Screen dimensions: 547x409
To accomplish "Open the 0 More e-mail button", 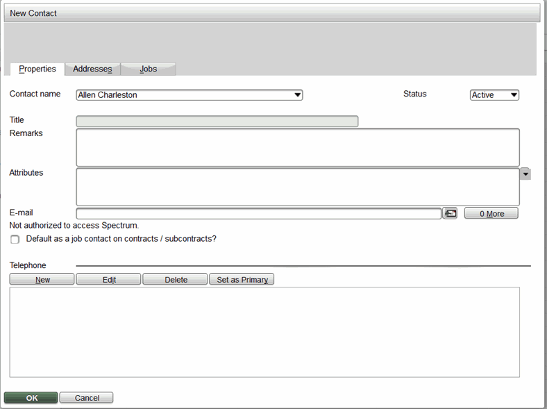I will 491,213.
